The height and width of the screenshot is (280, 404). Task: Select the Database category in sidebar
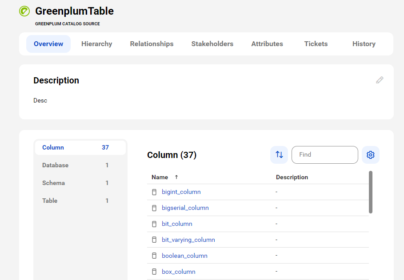pyautogui.click(x=80, y=165)
